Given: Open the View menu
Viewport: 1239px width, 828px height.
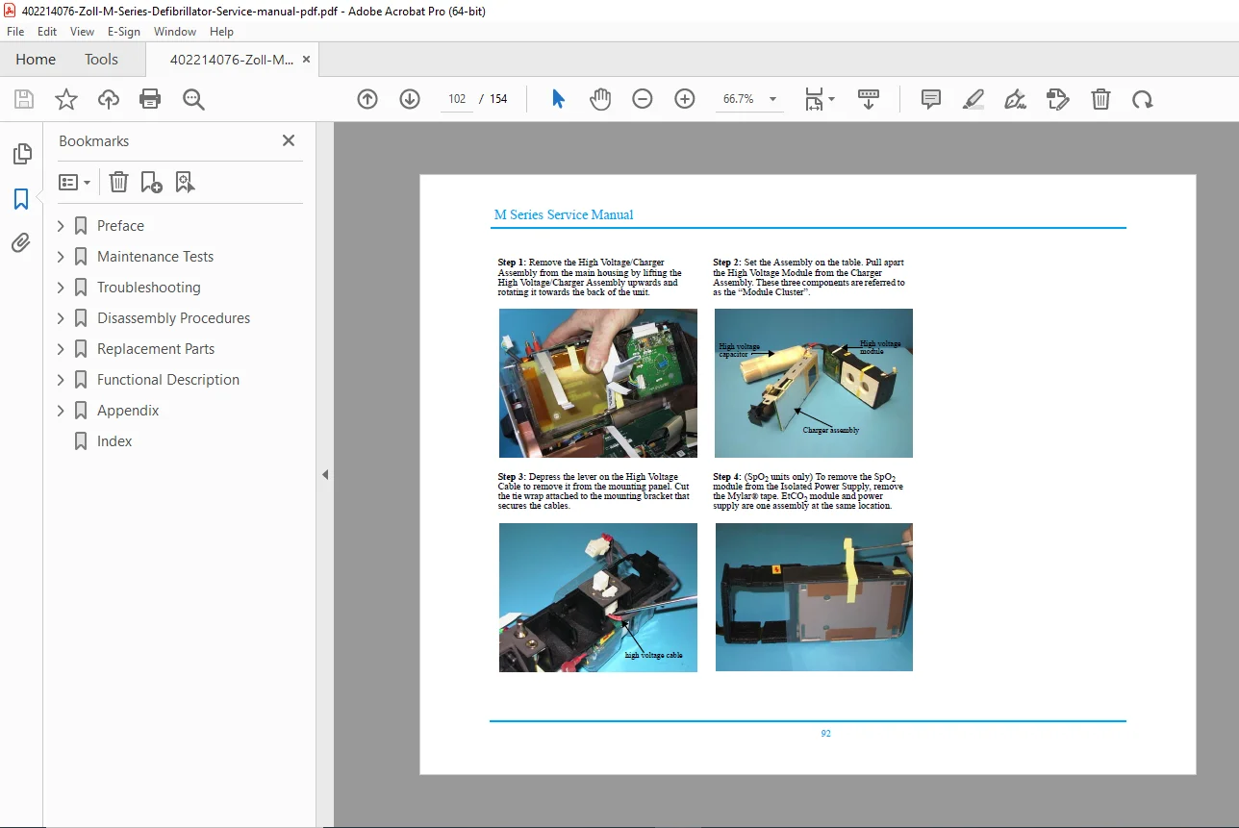Looking at the screenshot, I should click(x=83, y=32).
